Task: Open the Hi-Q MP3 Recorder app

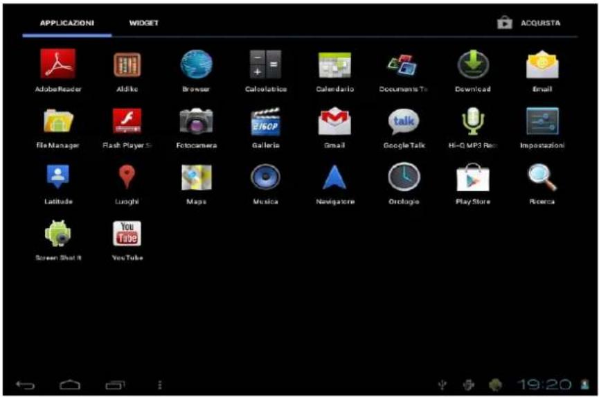Action: pos(473,121)
